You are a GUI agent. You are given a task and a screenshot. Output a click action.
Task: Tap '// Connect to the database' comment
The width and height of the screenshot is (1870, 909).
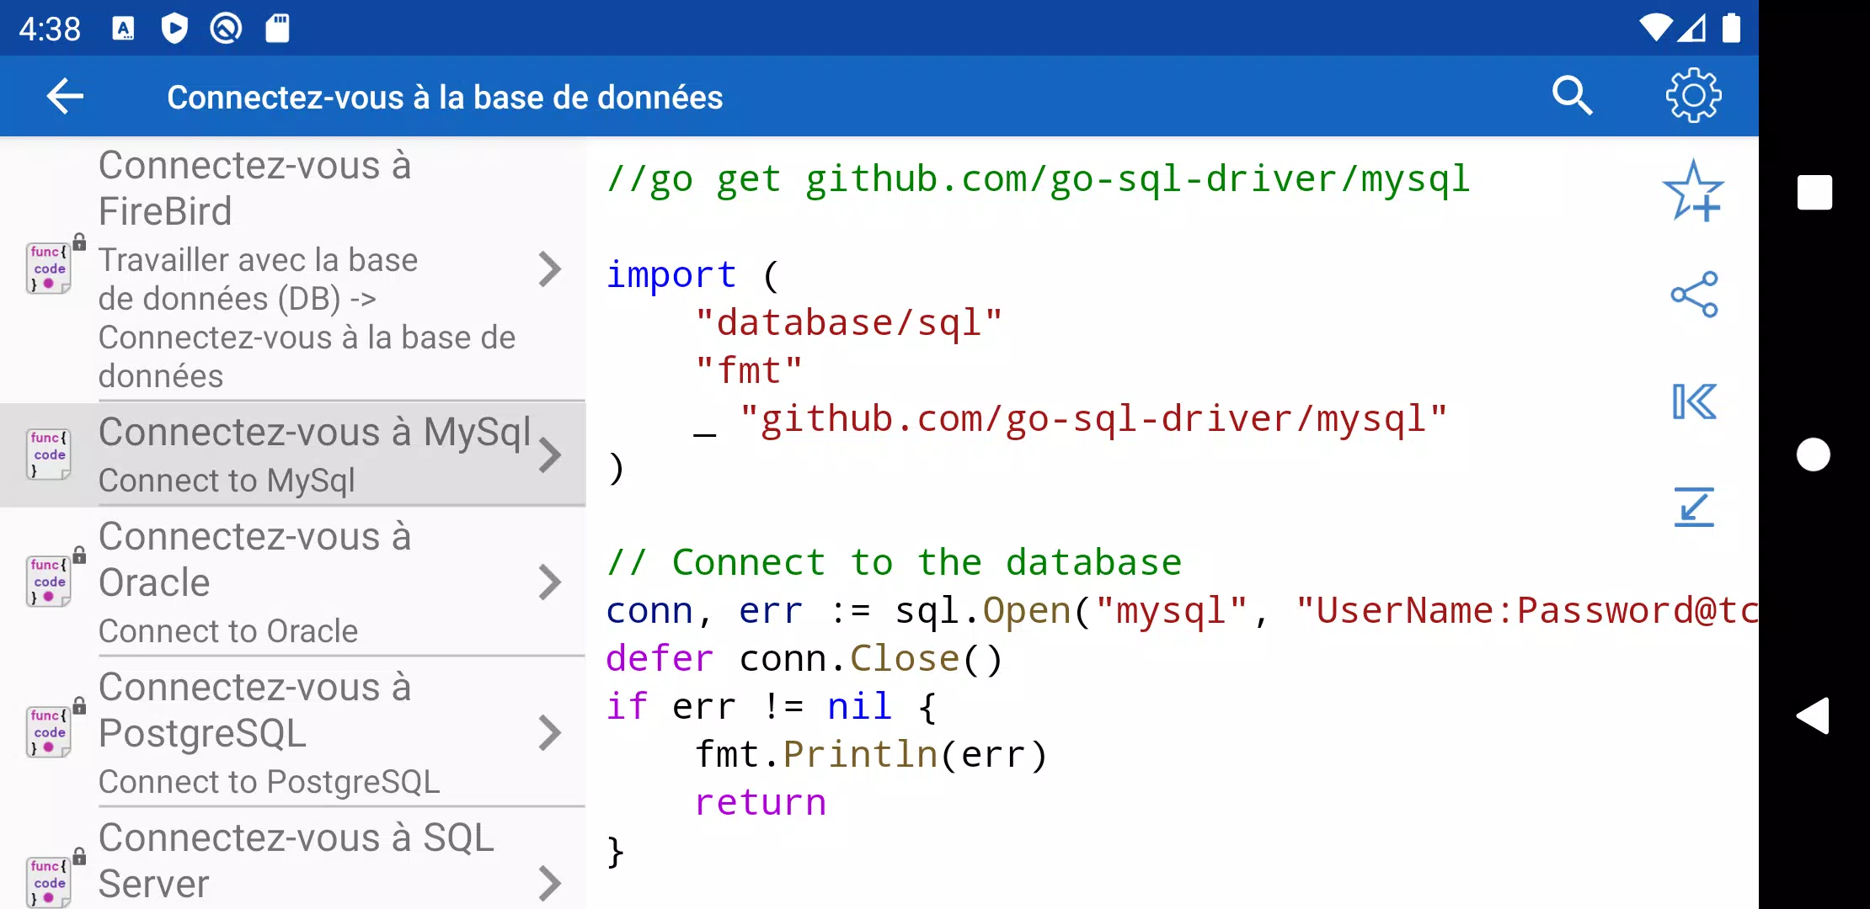coord(894,562)
